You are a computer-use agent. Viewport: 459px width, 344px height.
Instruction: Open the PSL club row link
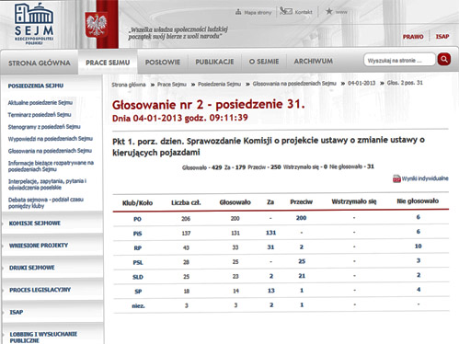138,262
